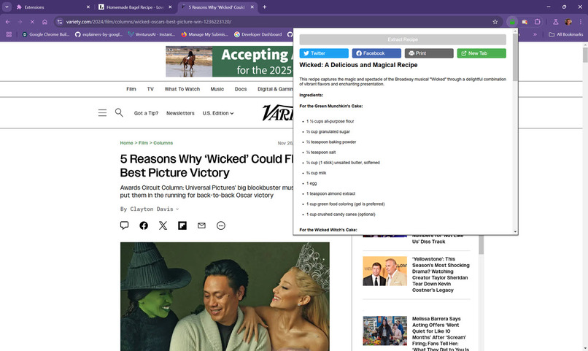The height and width of the screenshot is (351, 588).
Task: Share the article by email icon
Action: pyautogui.click(x=201, y=225)
